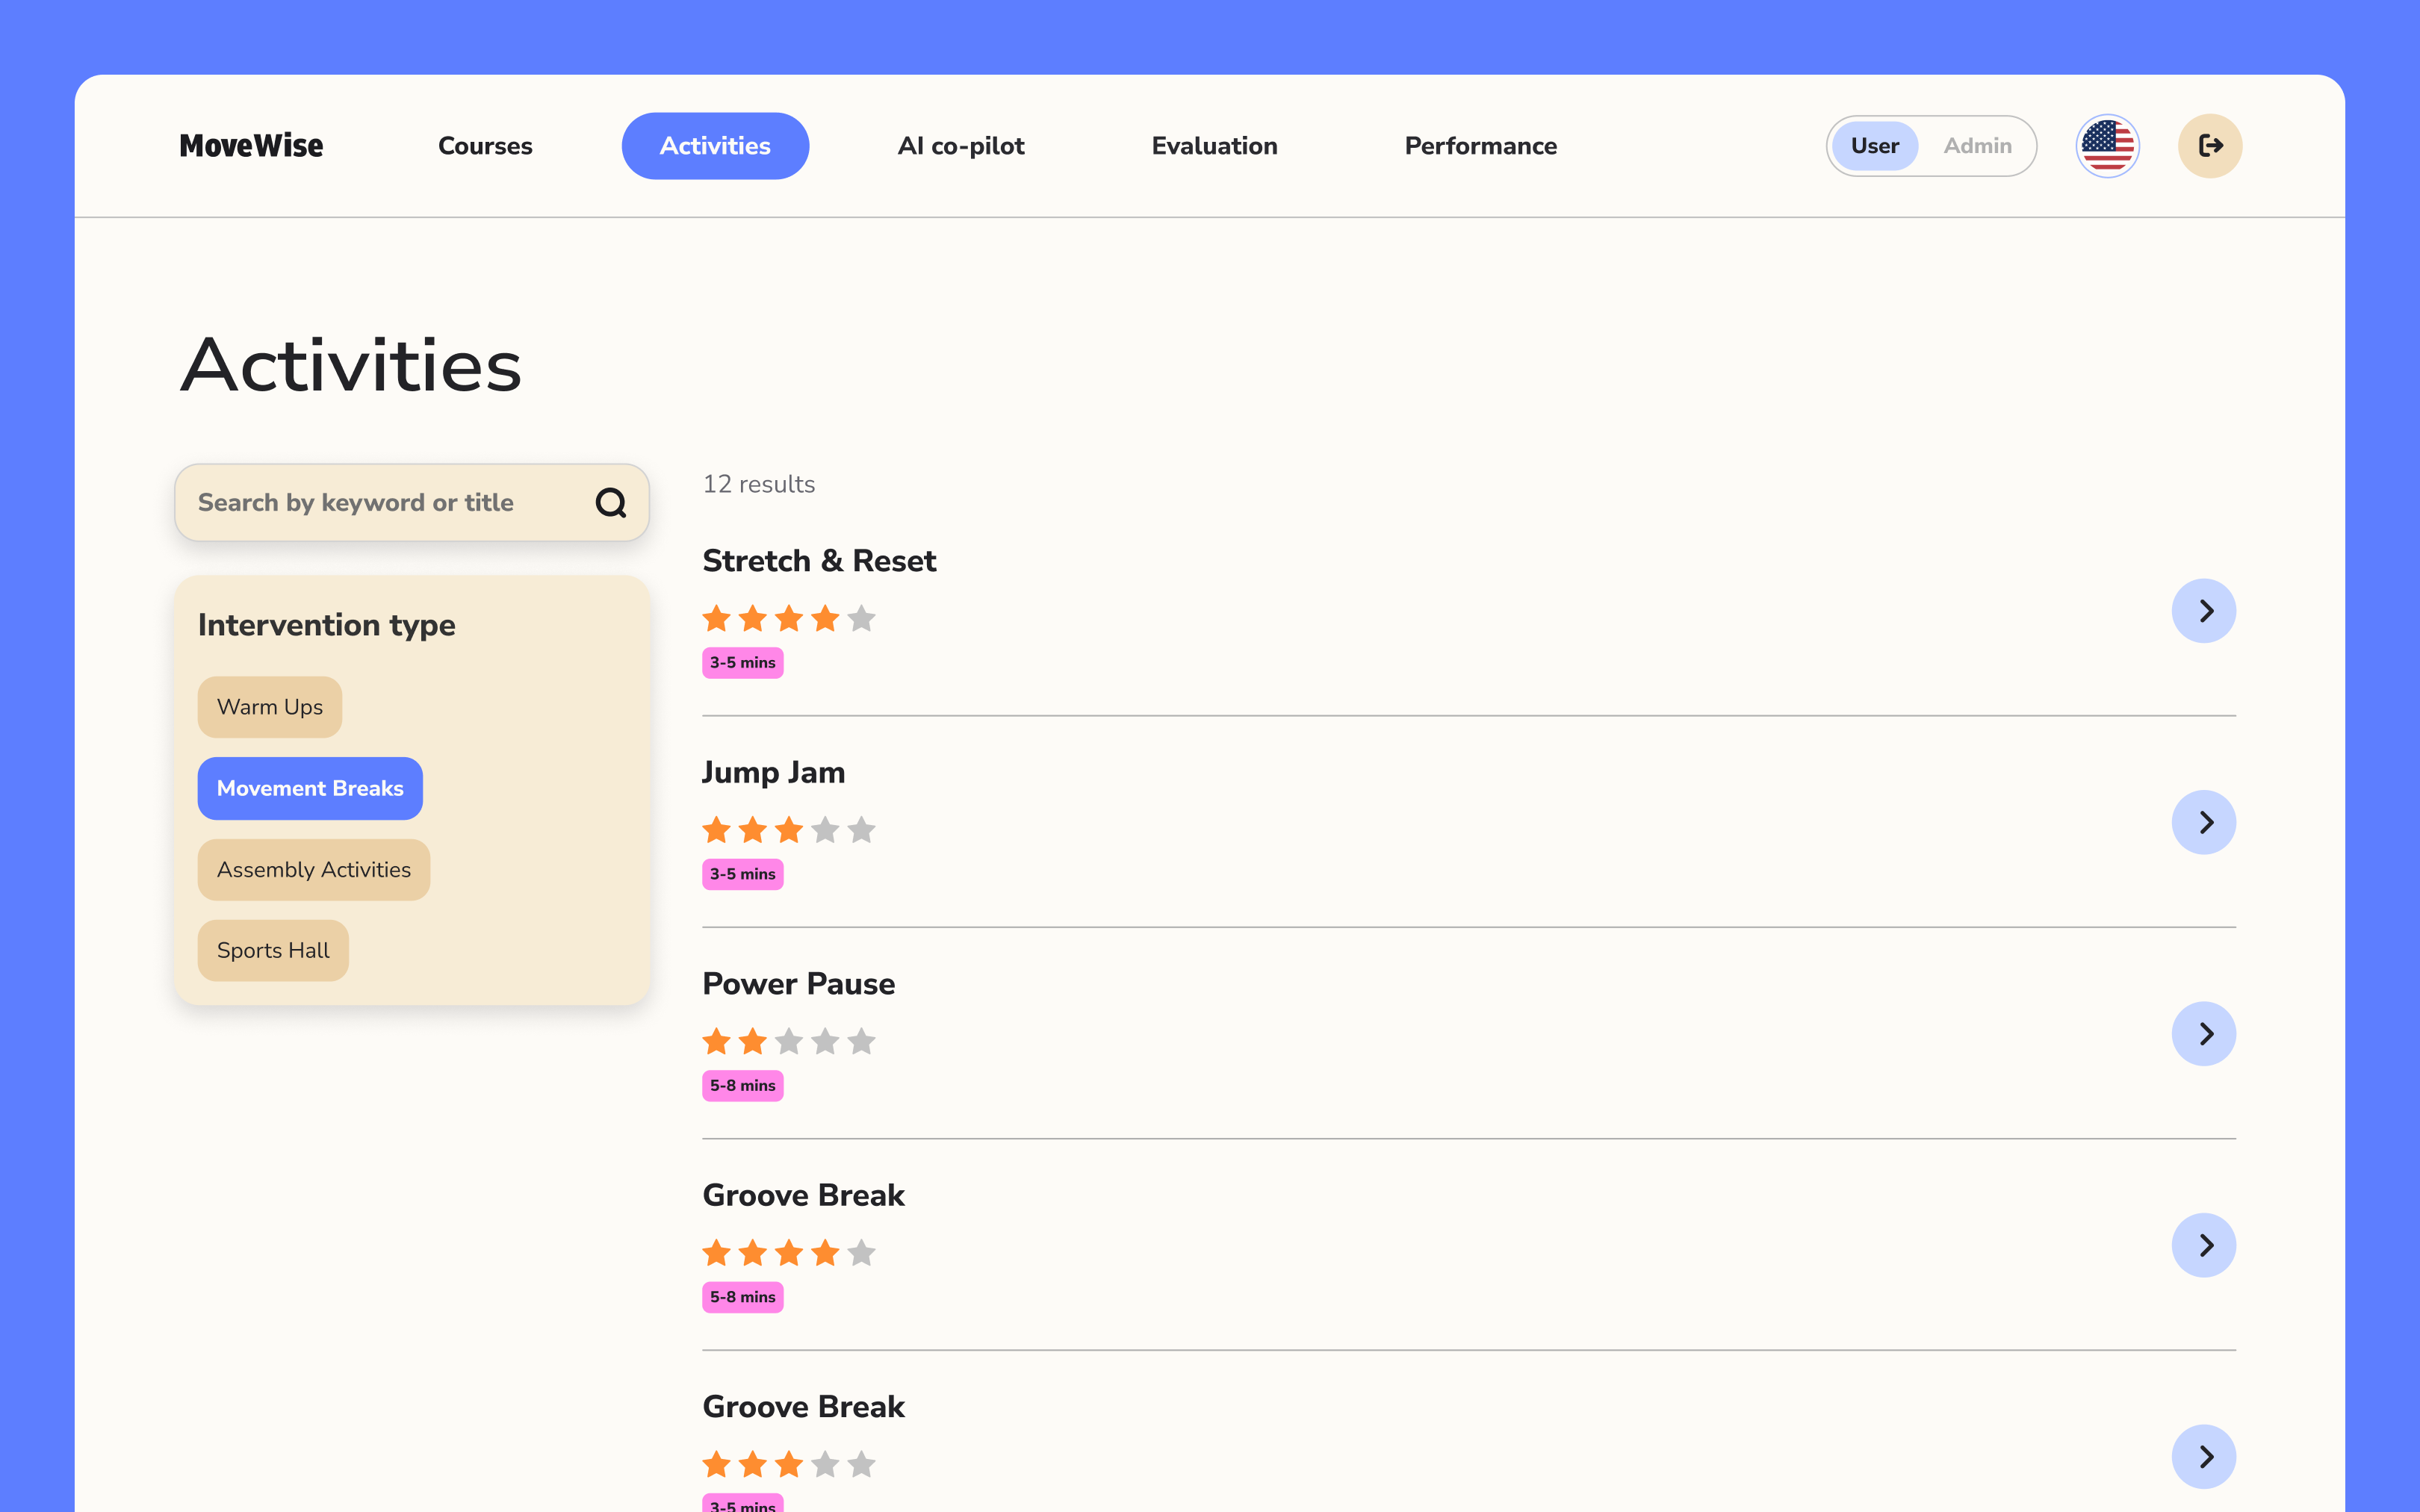Click the MoveWise logo
The width and height of the screenshot is (2420, 1512).
(x=251, y=146)
